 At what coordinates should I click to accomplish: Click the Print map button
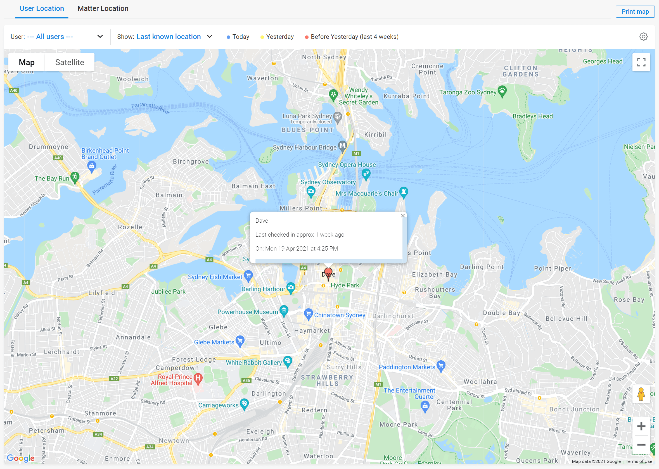pyautogui.click(x=635, y=11)
